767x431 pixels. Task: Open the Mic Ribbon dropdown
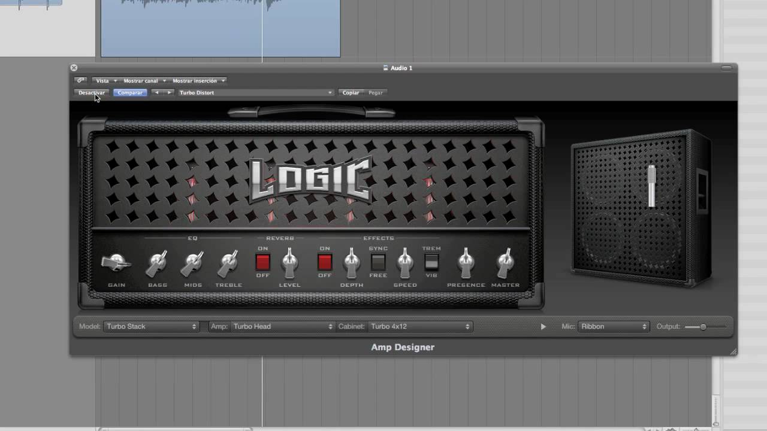(614, 326)
